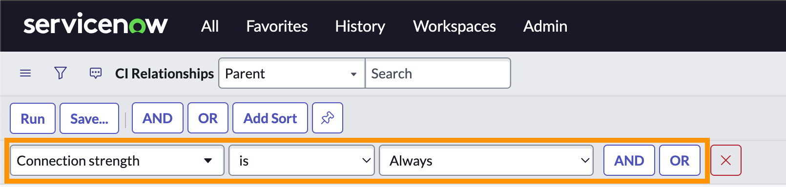This screenshot has height=187, width=786.
Task: Remove condition with red X
Action: pos(726,160)
